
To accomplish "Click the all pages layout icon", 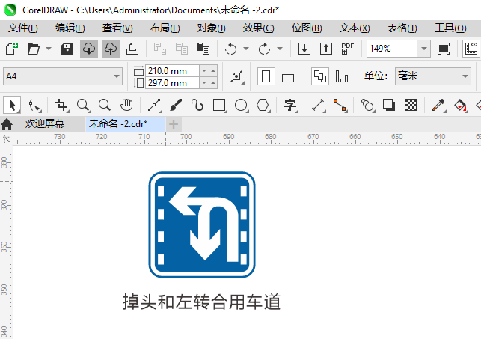I will tap(320, 76).
